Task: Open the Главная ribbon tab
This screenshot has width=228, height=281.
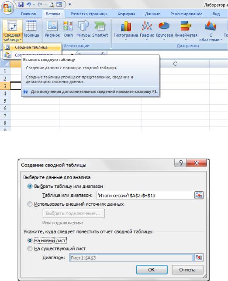Action: 28,14
